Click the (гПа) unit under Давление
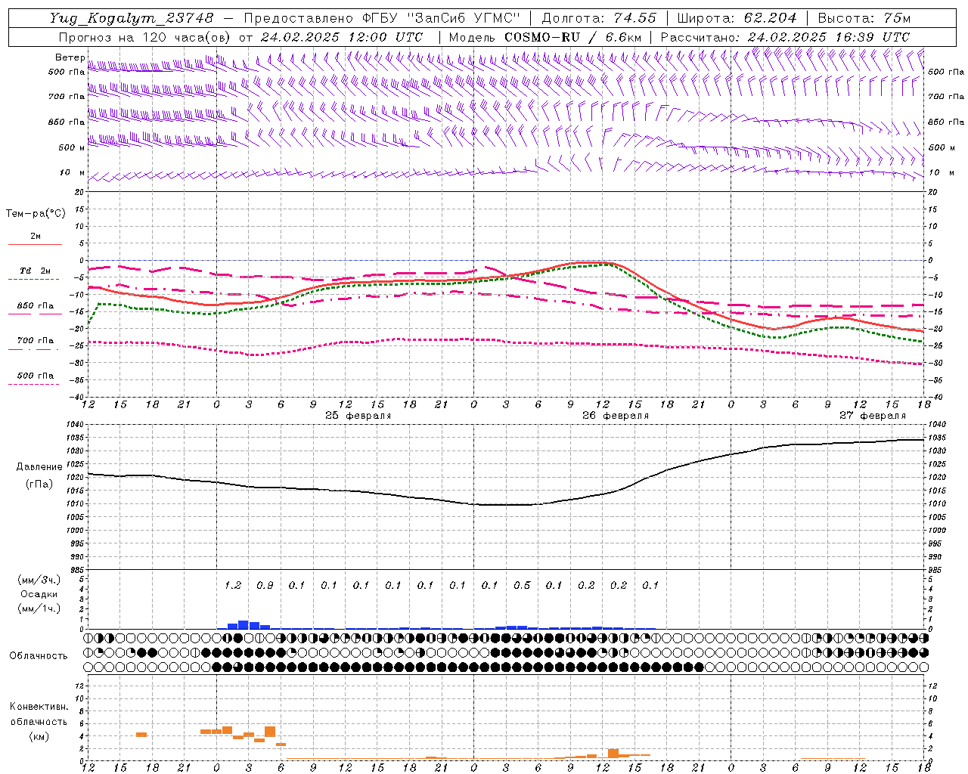This screenshot has width=968, height=774. [39, 485]
